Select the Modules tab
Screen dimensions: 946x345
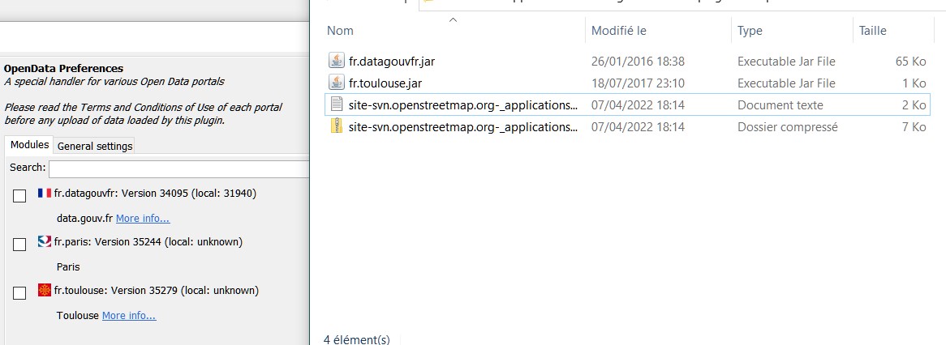pyautogui.click(x=29, y=145)
